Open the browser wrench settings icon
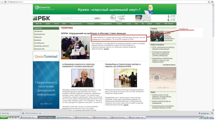 [x=213, y=2]
